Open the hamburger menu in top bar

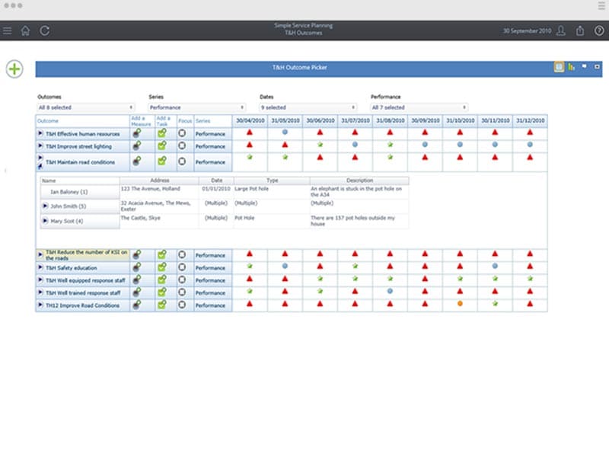click(8, 31)
